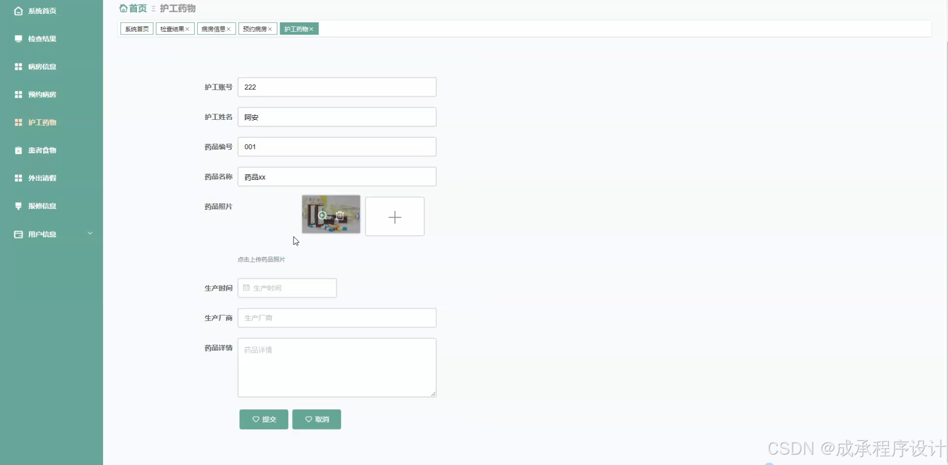Click the 首页 breadcrumb link
Image resolution: width=948 pixels, height=465 pixels.
(133, 8)
